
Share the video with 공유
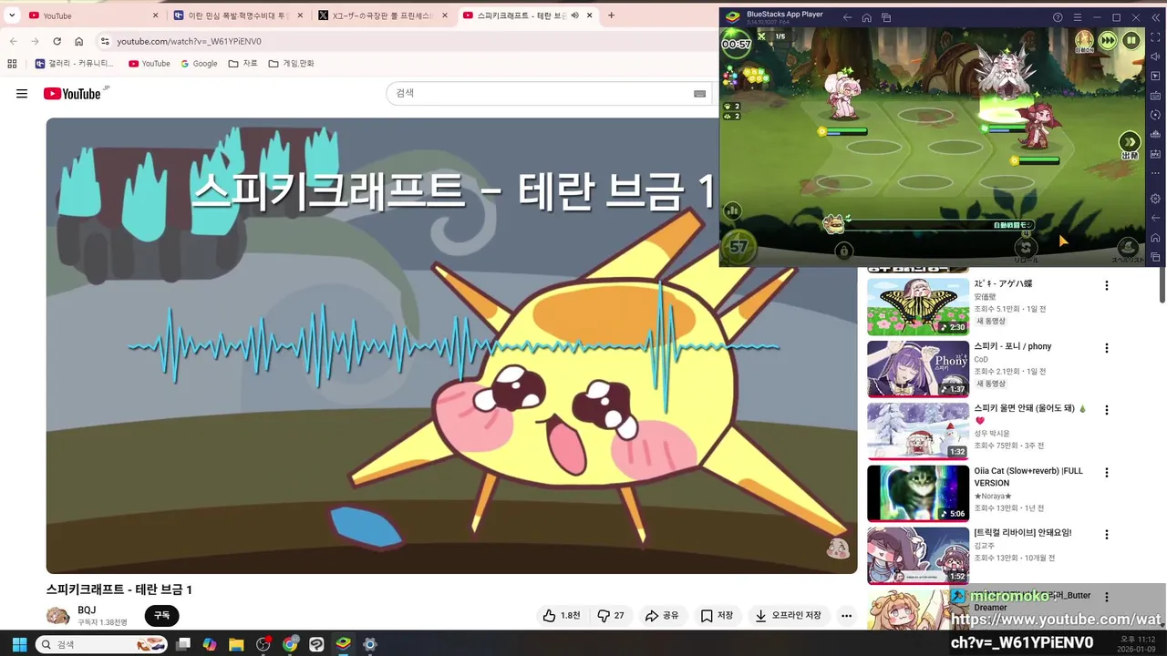662,616
